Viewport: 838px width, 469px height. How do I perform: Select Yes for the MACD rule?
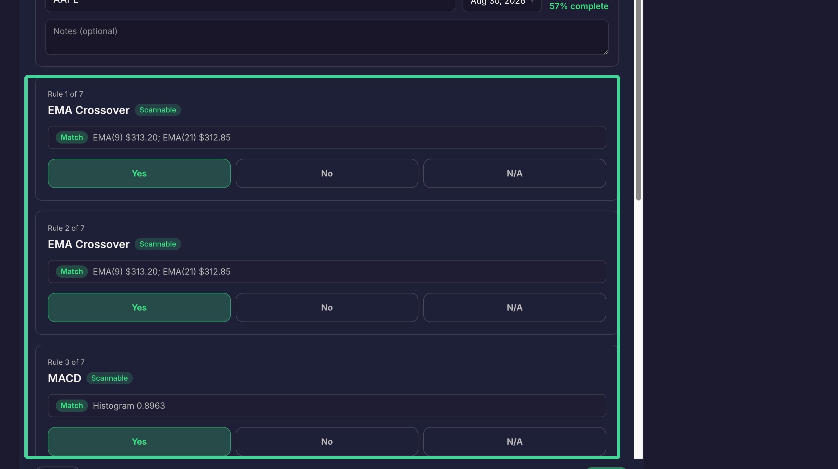pyautogui.click(x=139, y=442)
